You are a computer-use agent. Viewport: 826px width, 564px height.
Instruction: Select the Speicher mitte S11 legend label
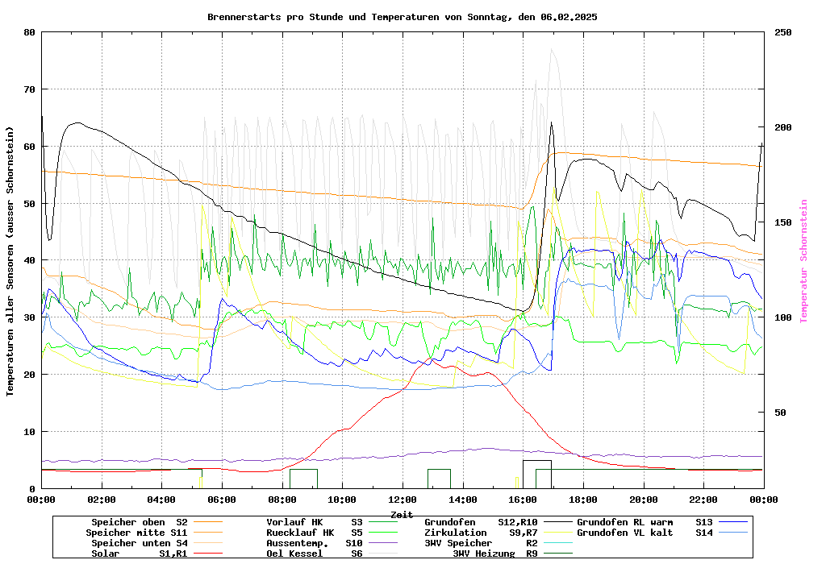pyautogui.click(x=136, y=533)
